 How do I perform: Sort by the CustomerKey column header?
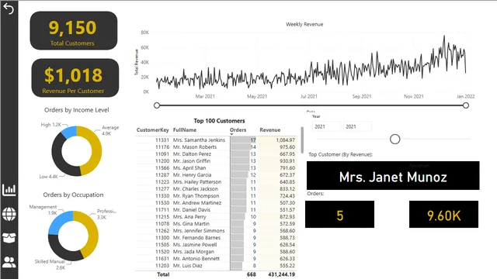click(152, 130)
